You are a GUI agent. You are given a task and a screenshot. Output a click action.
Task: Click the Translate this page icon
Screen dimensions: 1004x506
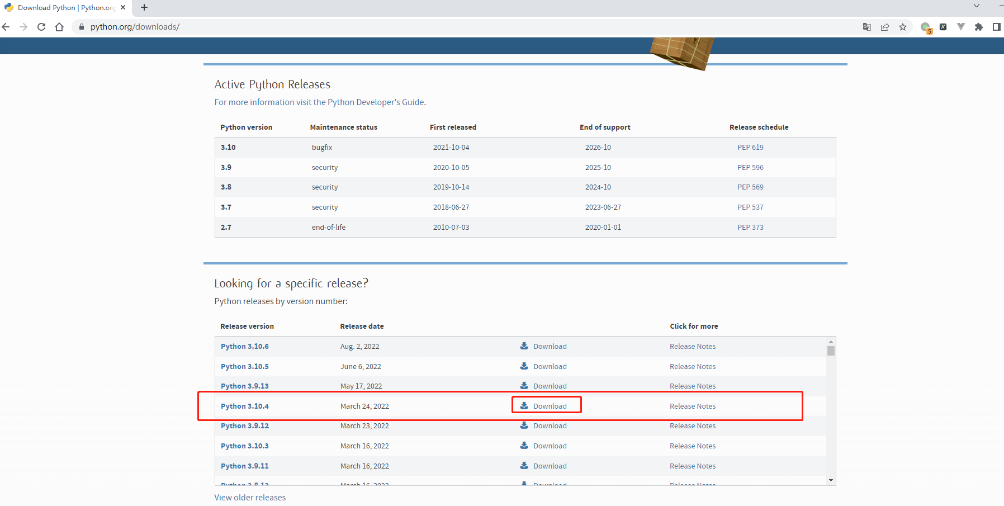coord(867,27)
